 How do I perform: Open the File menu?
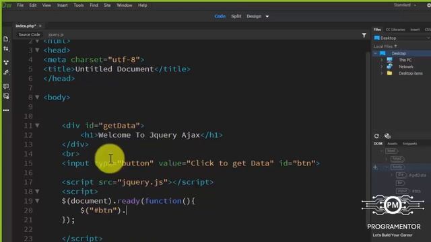[x=20, y=5]
